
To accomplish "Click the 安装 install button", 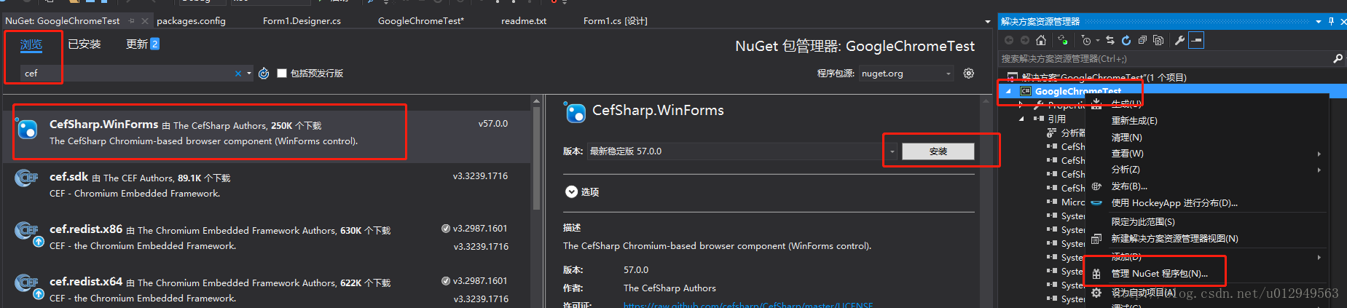I will 938,151.
